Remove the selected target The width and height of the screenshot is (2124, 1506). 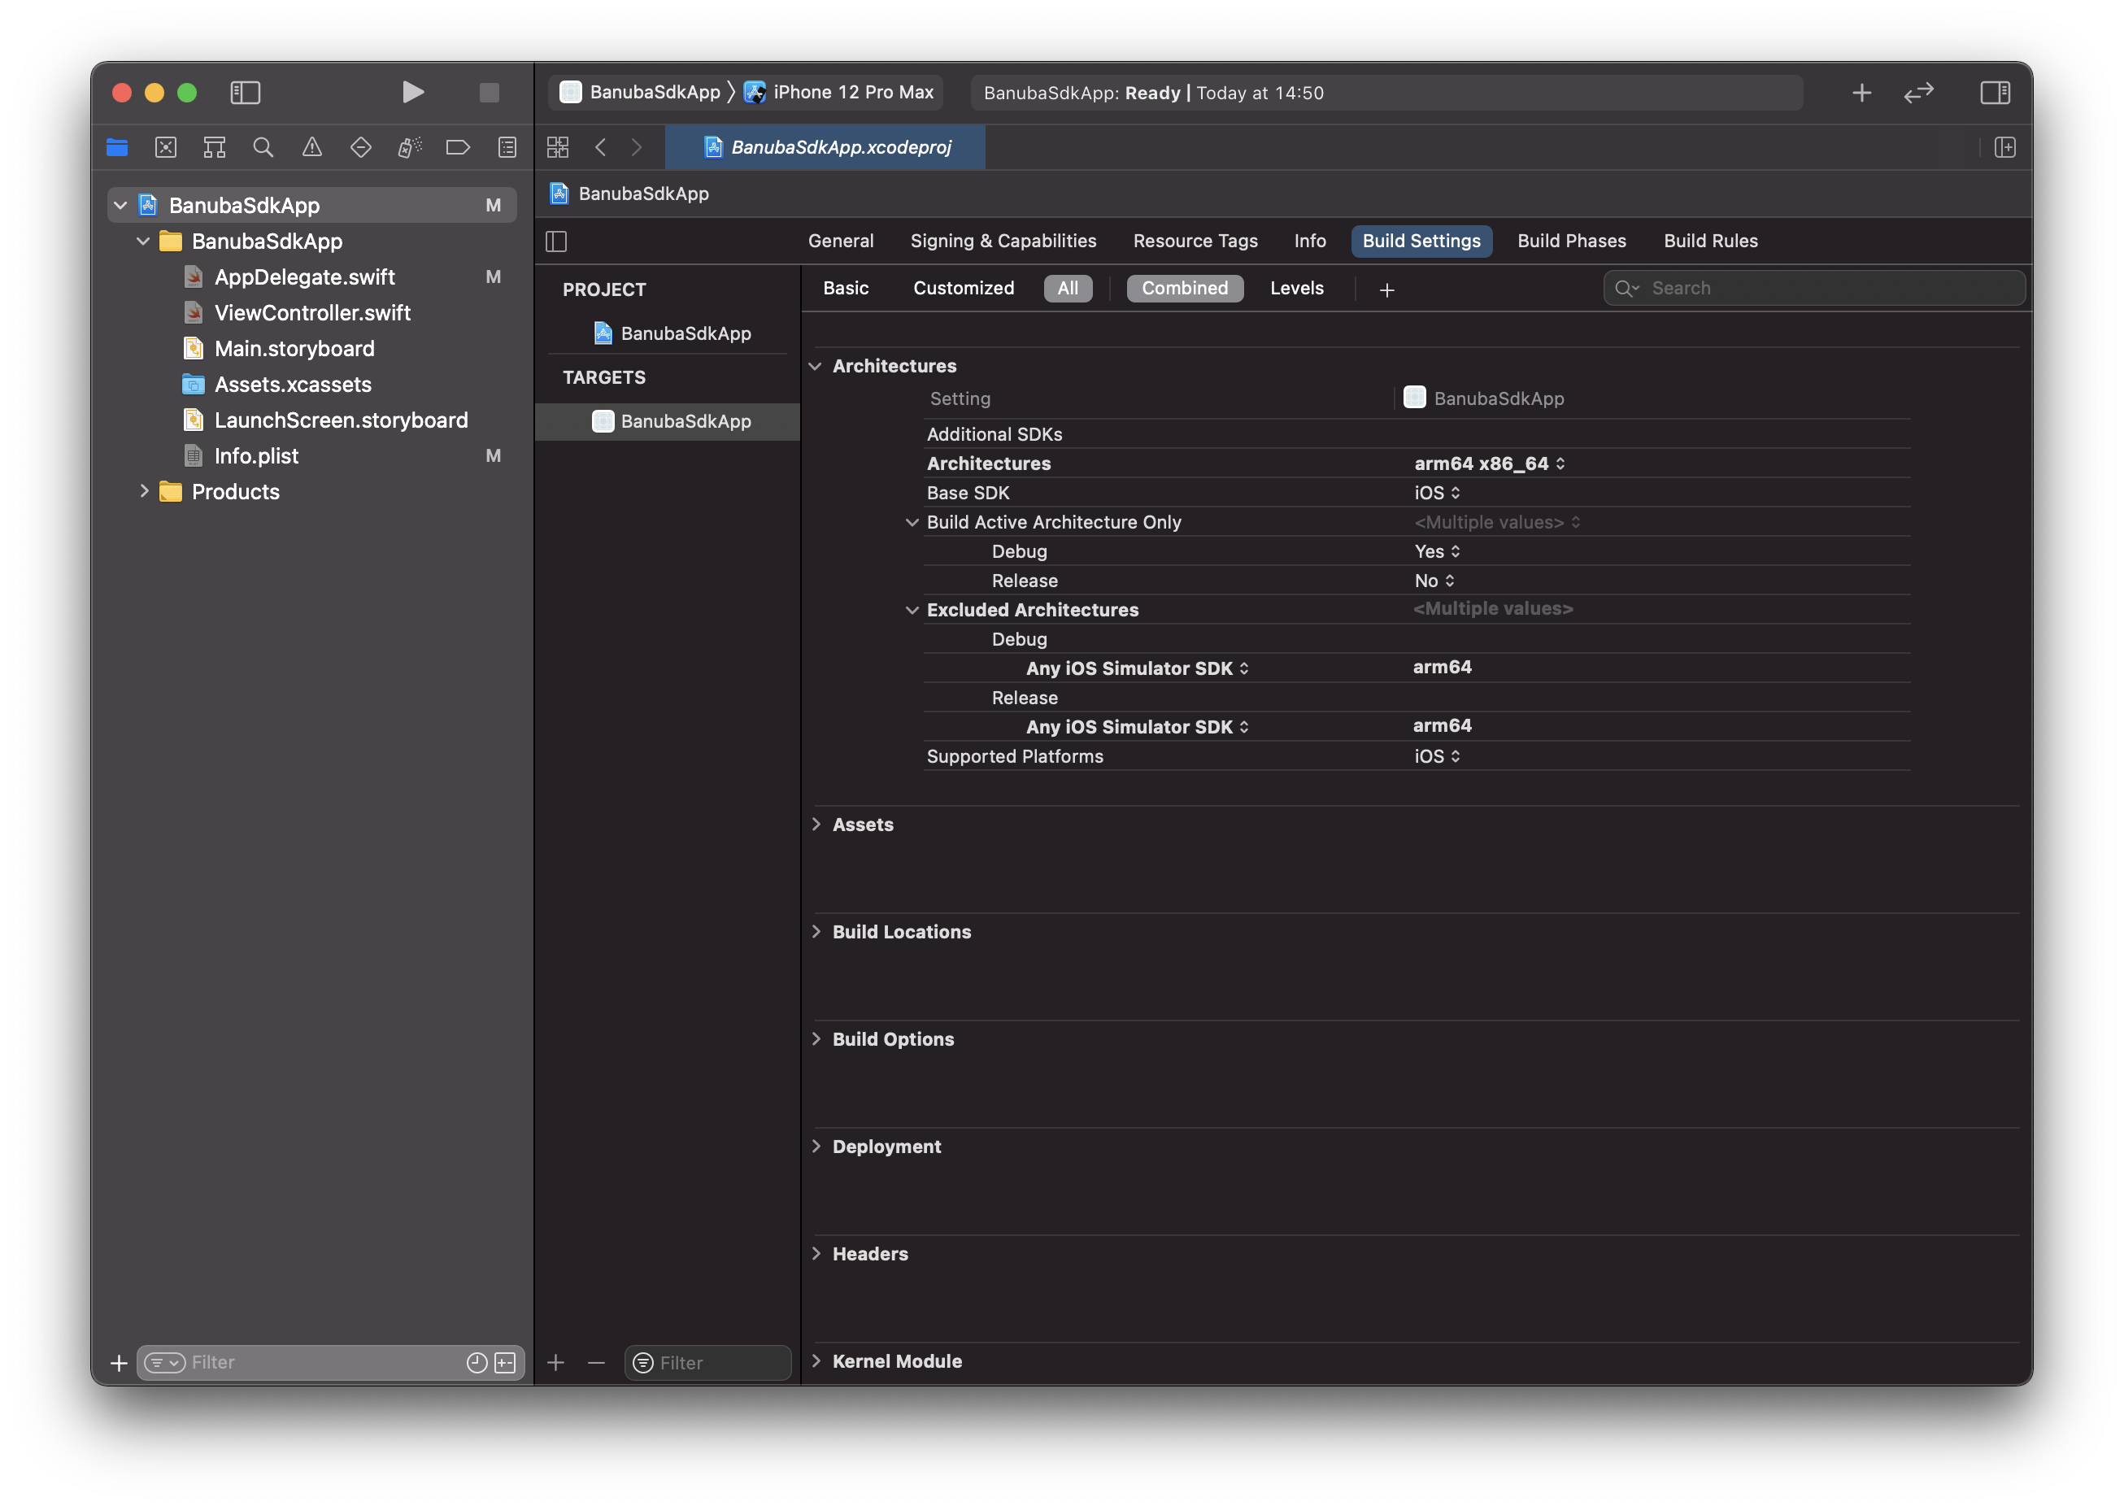(596, 1362)
